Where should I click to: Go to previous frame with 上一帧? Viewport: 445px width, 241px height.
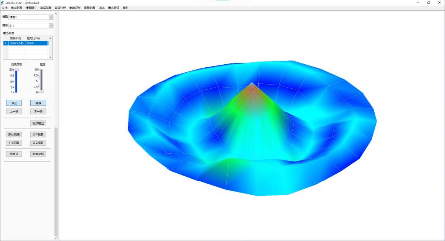(14, 111)
